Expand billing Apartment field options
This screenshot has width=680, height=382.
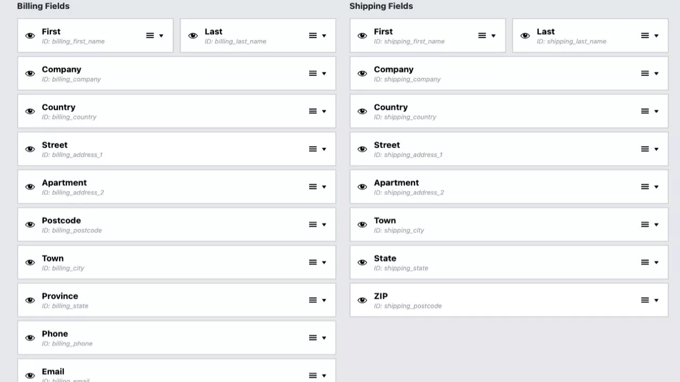click(324, 187)
